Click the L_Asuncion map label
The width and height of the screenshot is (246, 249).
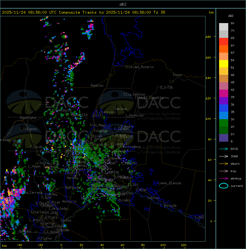coord(135,115)
